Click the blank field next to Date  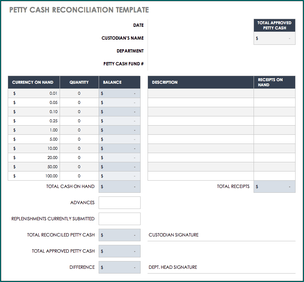(199, 25)
